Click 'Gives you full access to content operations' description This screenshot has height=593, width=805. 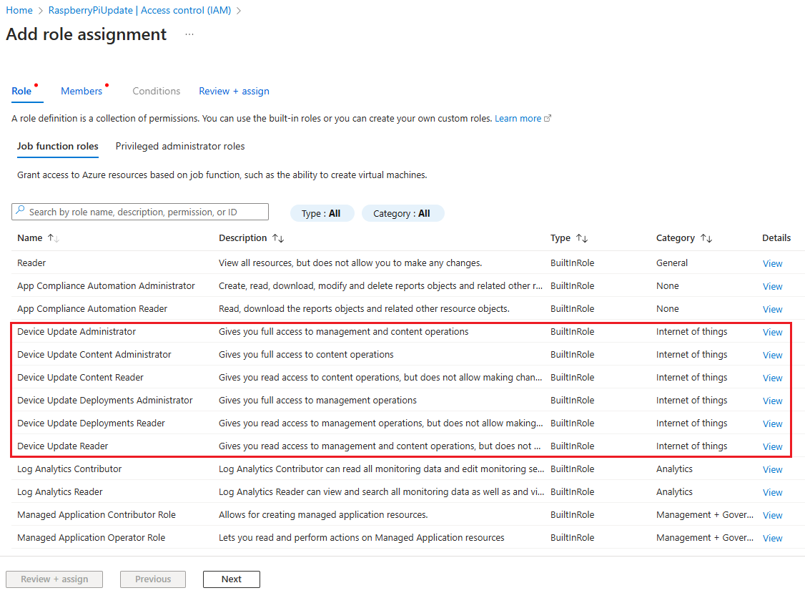click(x=306, y=355)
